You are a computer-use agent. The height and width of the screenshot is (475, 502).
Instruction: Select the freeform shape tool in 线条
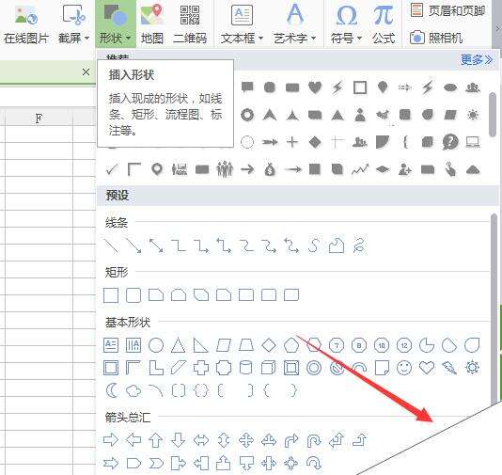(337, 245)
